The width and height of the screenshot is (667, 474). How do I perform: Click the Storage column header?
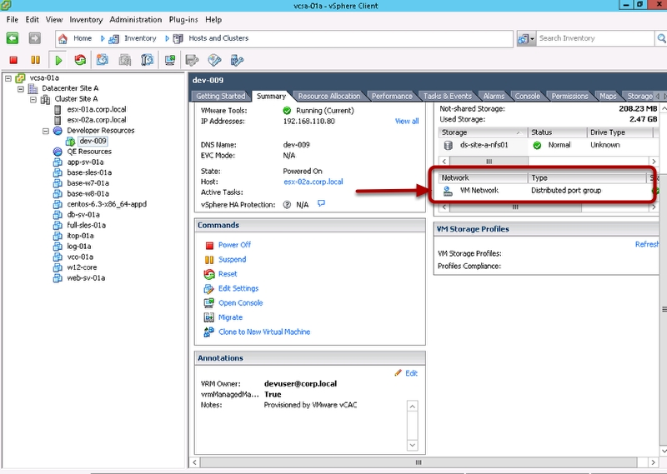click(483, 132)
